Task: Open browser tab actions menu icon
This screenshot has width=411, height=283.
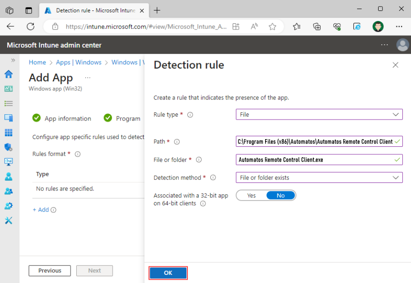Action: [29, 10]
